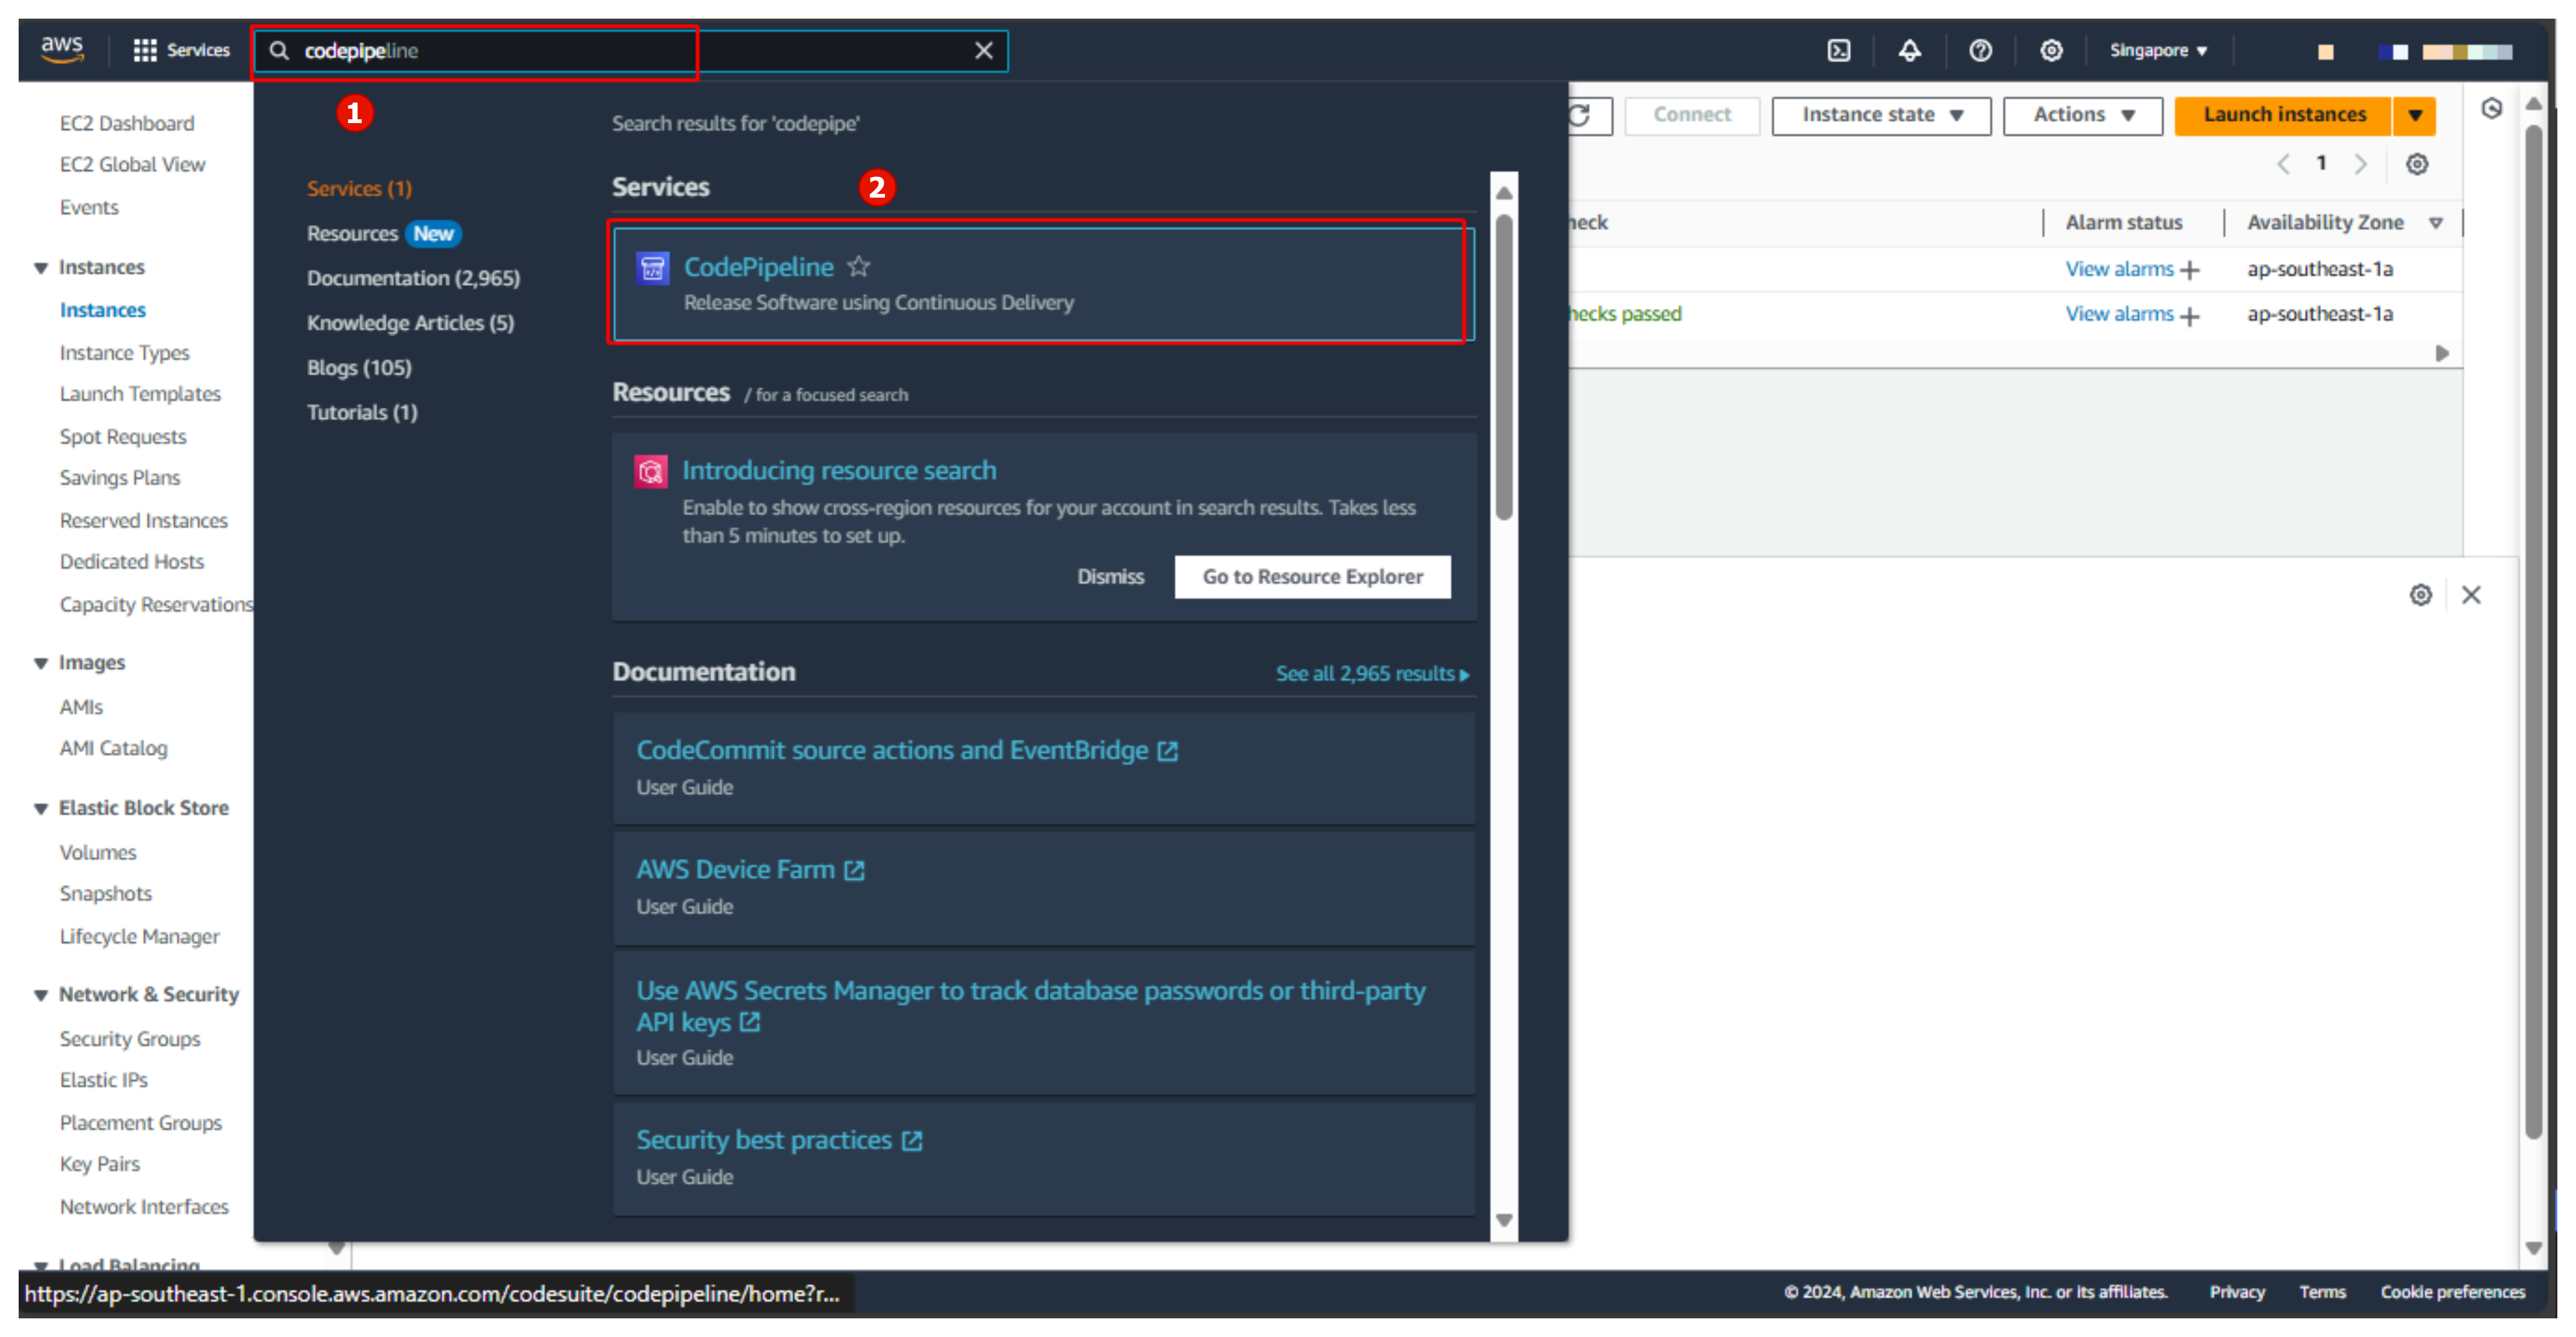The image size is (2576, 1337).
Task: Sort by Availability Zone column arrow
Action: point(2435,223)
